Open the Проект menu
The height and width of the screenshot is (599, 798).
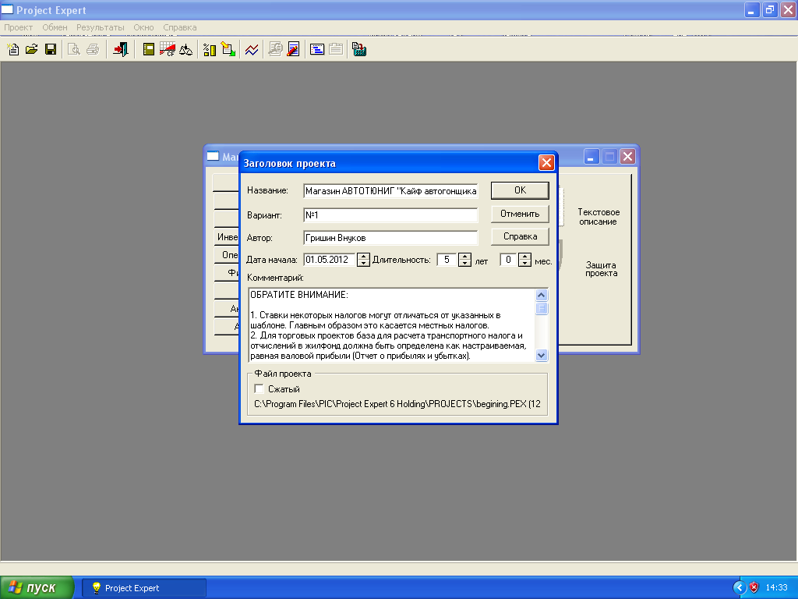point(19,27)
